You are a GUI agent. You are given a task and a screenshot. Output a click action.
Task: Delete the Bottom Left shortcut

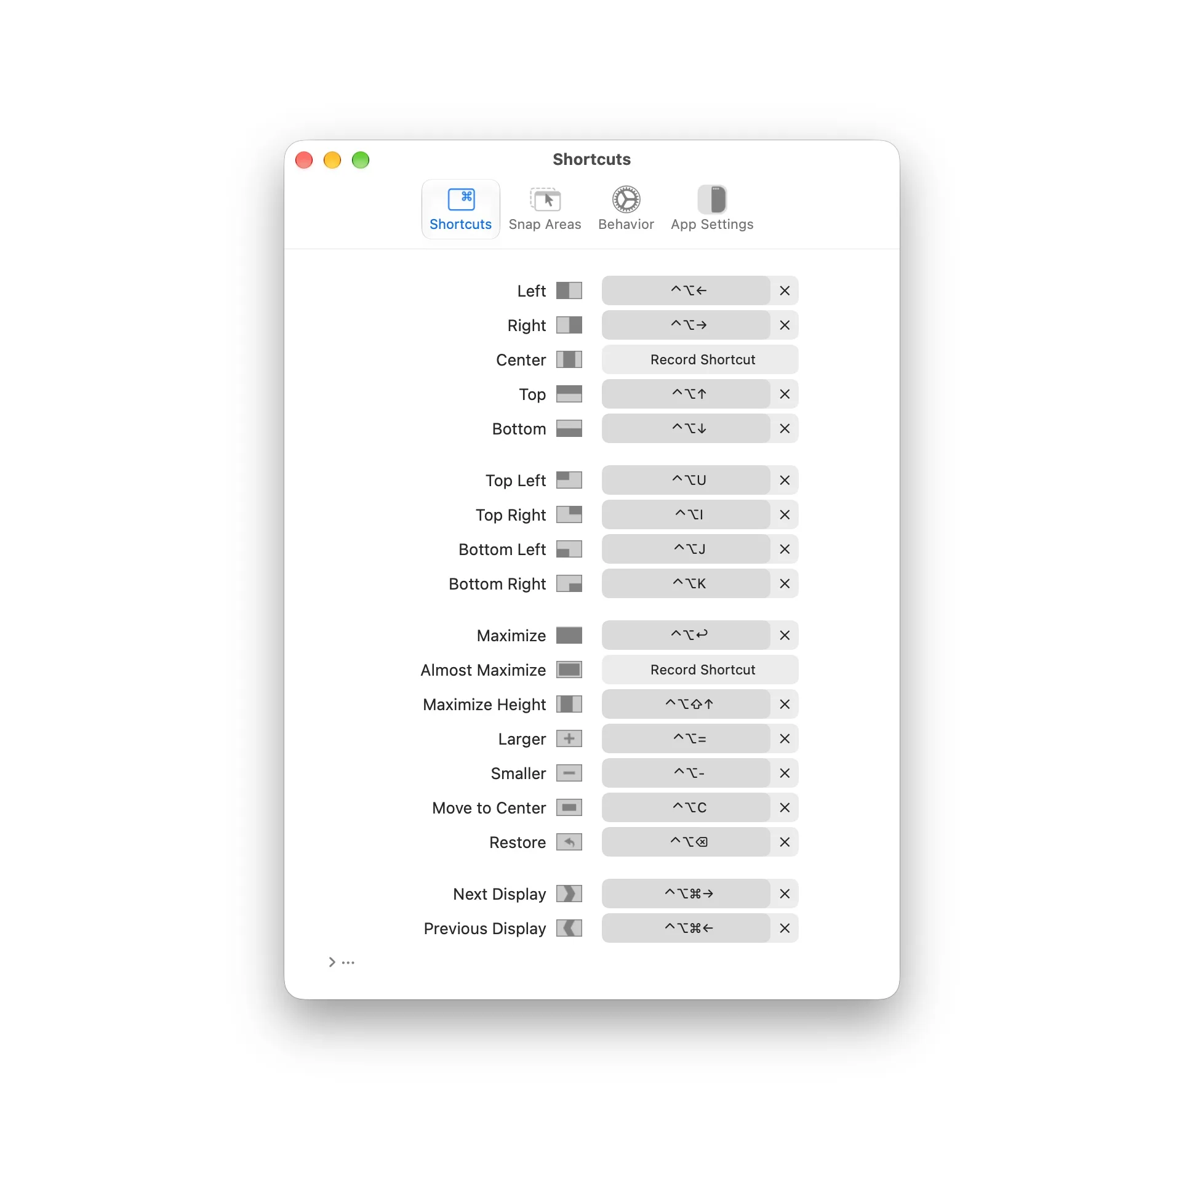point(785,549)
